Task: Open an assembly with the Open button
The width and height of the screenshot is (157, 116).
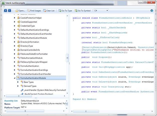Action: [x=20, y=10]
